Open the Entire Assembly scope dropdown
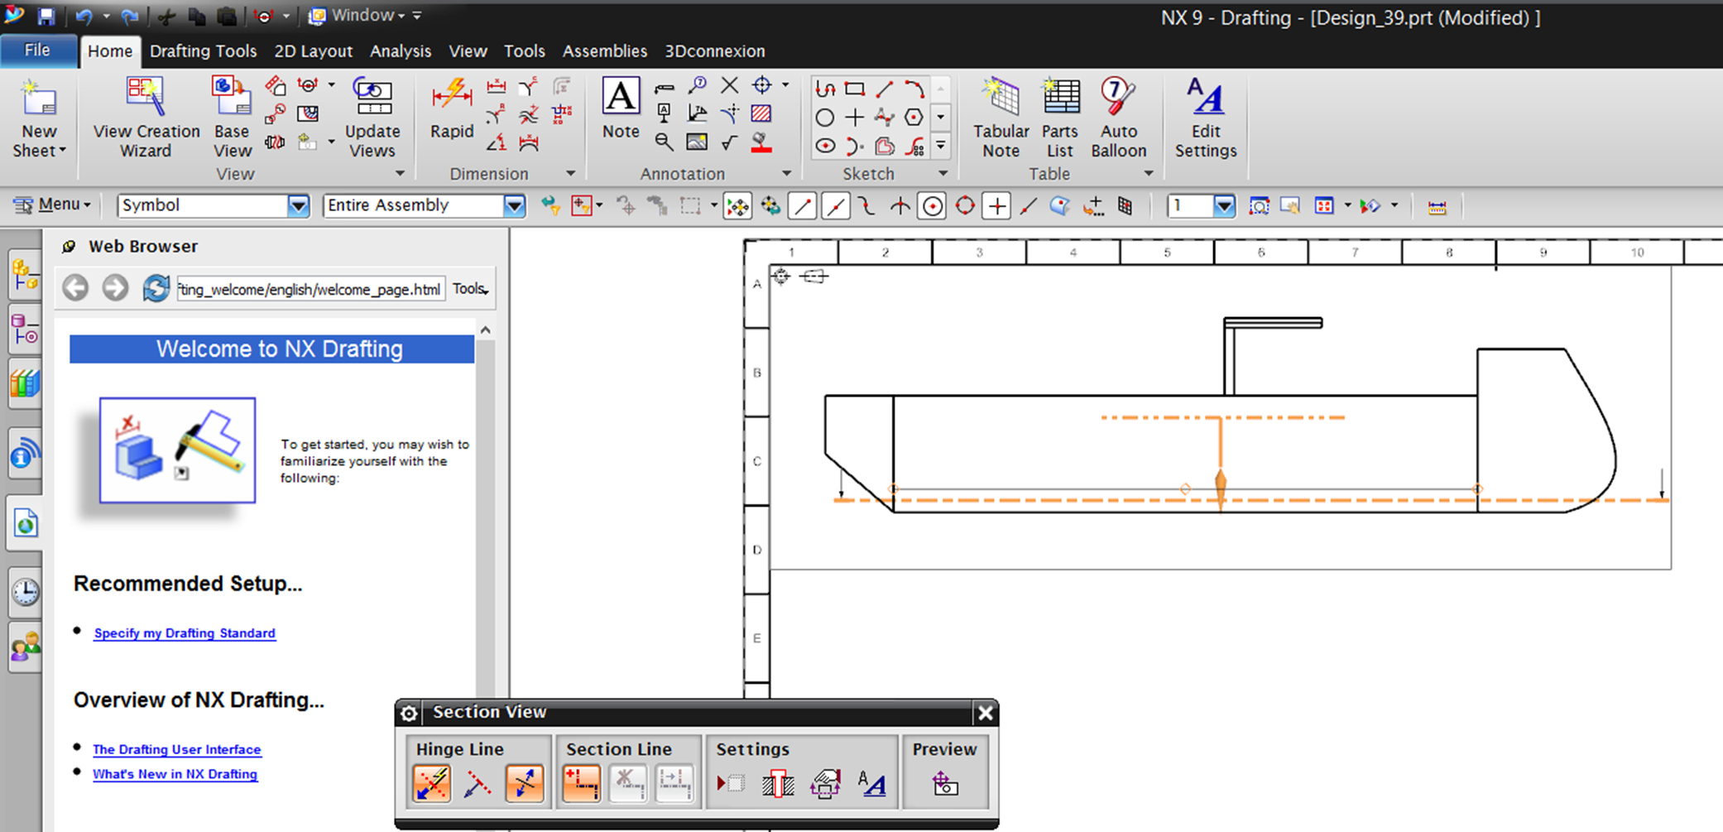Image resolution: width=1723 pixels, height=832 pixels. [x=514, y=205]
